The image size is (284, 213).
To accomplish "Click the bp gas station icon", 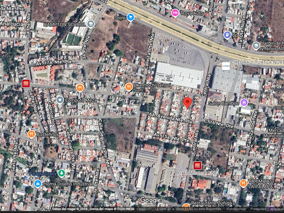I will 227,35.
